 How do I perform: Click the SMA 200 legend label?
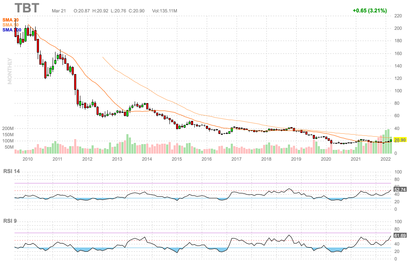tap(11, 30)
